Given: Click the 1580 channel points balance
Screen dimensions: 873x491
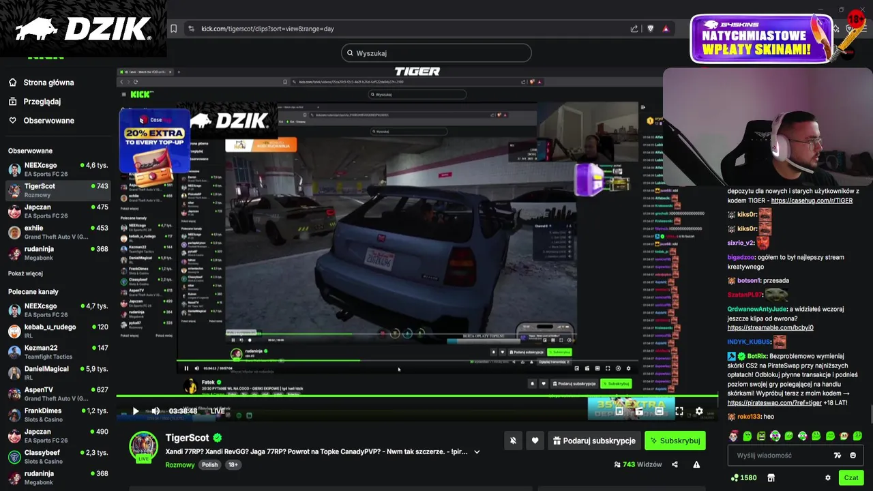Looking at the screenshot, I should point(743,478).
